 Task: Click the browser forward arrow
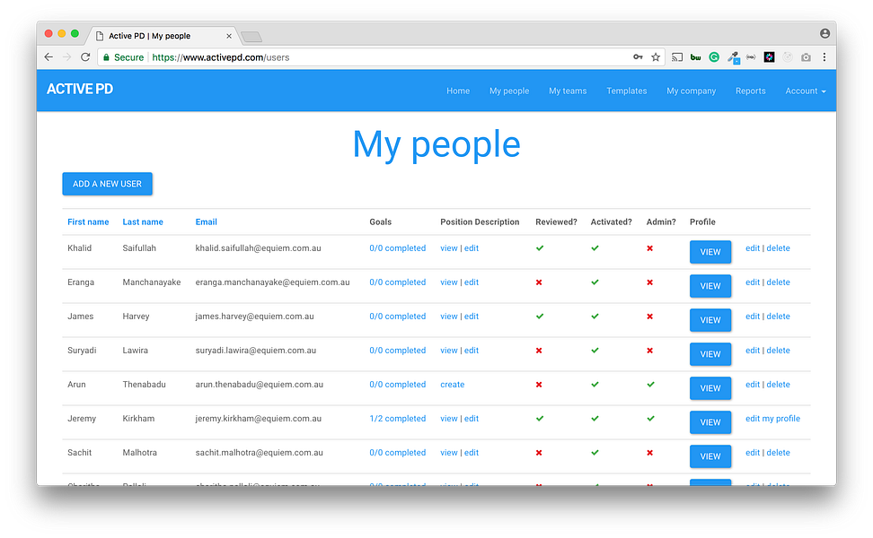pyautogui.click(x=66, y=57)
